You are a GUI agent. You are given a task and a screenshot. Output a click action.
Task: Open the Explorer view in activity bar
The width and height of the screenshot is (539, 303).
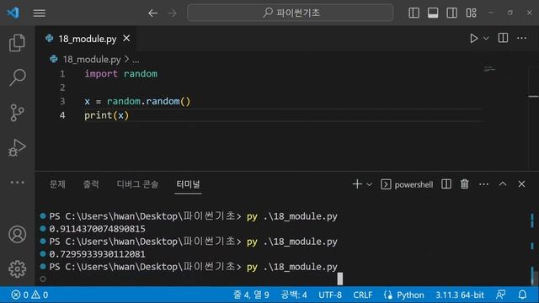point(17,43)
